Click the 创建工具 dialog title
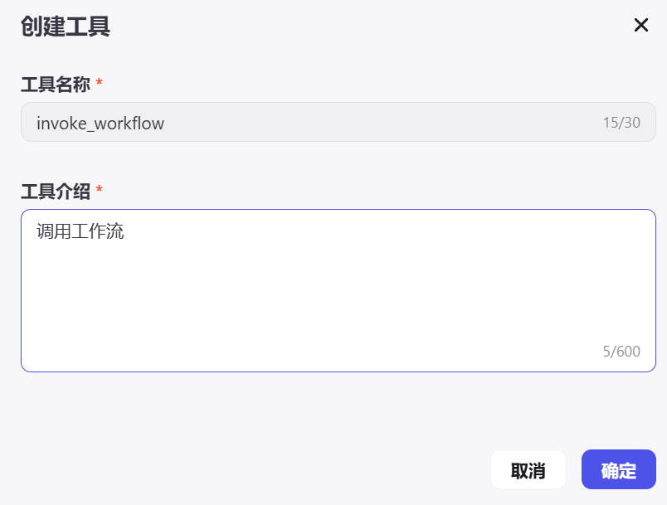 (x=66, y=27)
